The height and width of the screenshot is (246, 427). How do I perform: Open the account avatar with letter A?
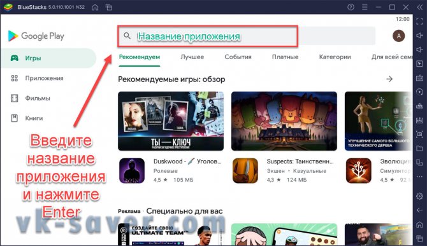399,36
